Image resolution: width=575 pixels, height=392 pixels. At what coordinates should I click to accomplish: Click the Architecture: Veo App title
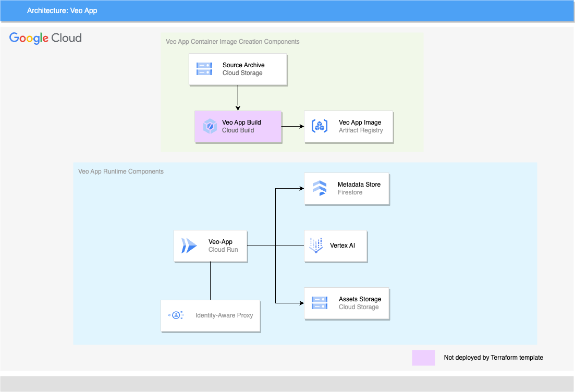(x=62, y=10)
